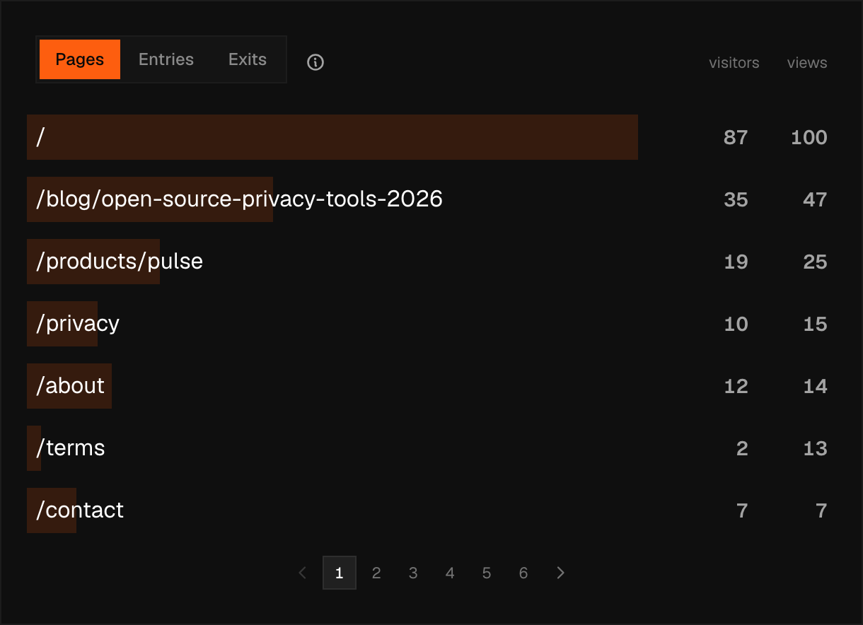Open the root "/" page row

click(x=431, y=137)
